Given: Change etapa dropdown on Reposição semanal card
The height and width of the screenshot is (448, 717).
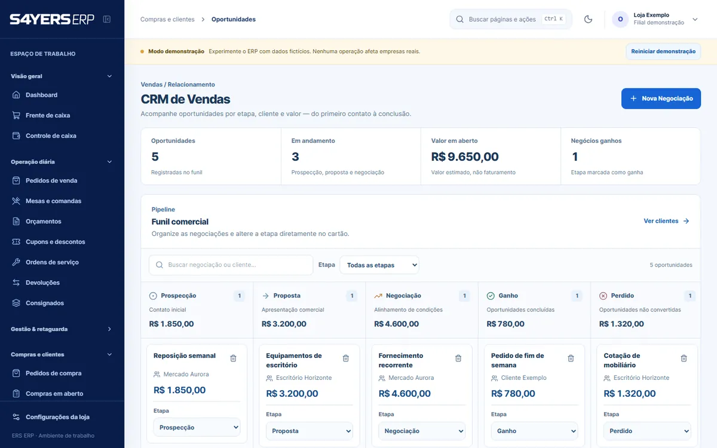Looking at the screenshot, I should pyautogui.click(x=197, y=427).
